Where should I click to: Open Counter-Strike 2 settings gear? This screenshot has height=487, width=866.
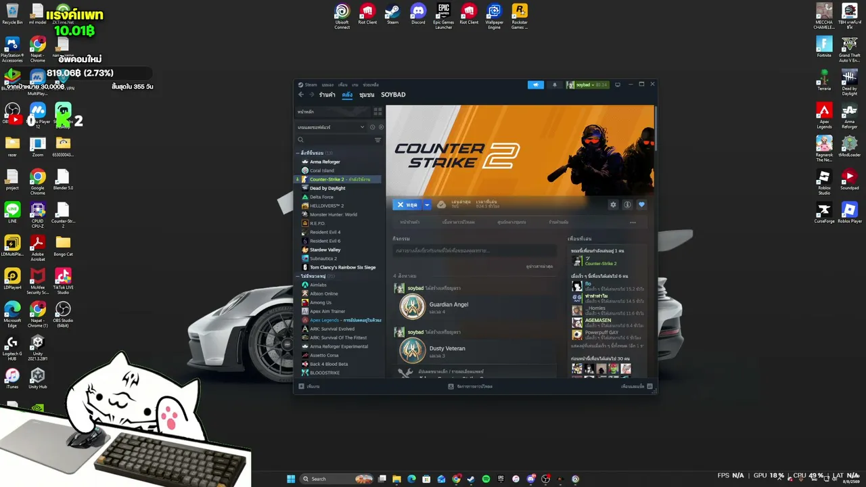[x=613, y=205]
